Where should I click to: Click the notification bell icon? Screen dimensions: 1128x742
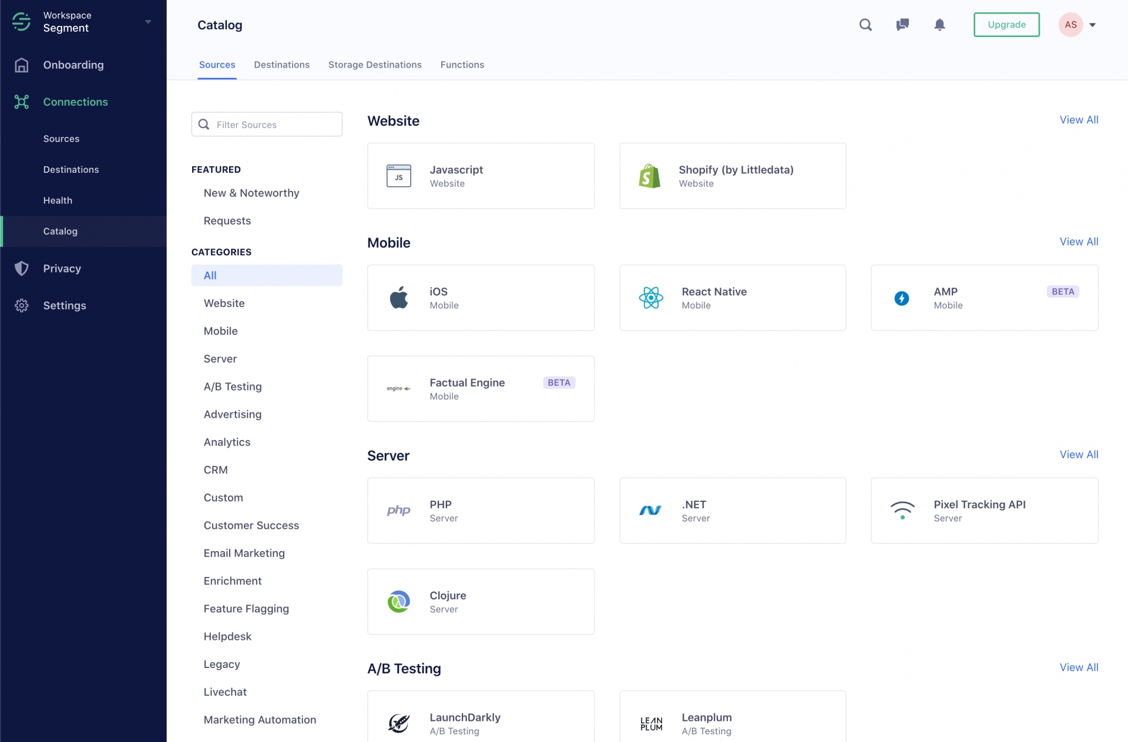click(x=939, y=25)
